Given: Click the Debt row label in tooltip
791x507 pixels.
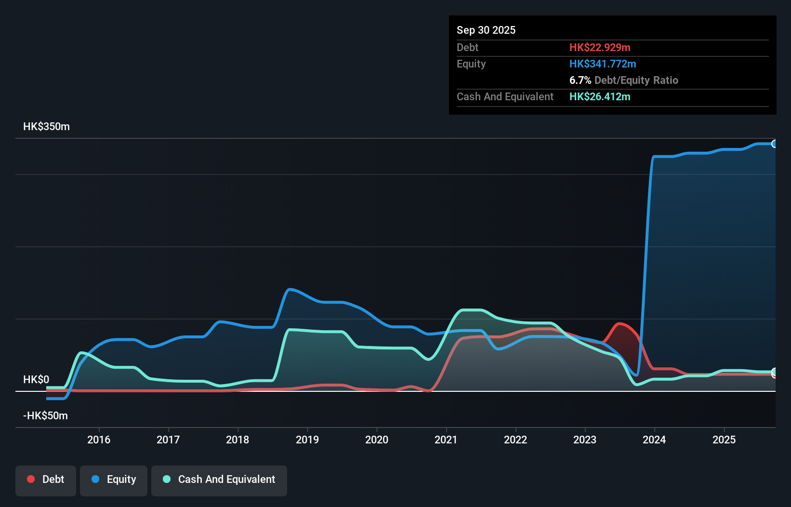Looking at the screenshot, I should [467, 47].
